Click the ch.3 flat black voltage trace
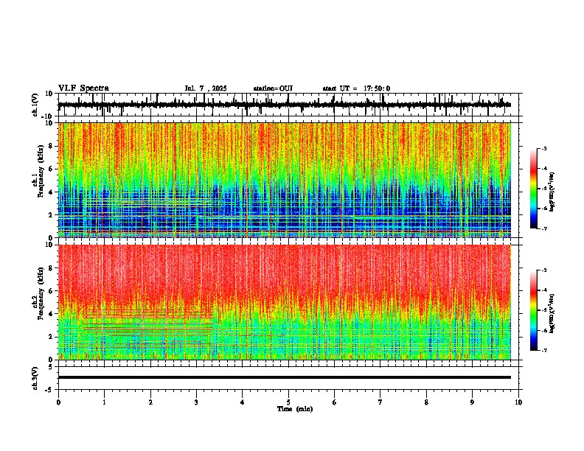Viewport: 584px width, 451px height. pyautogui.click(x=285, y=377)
